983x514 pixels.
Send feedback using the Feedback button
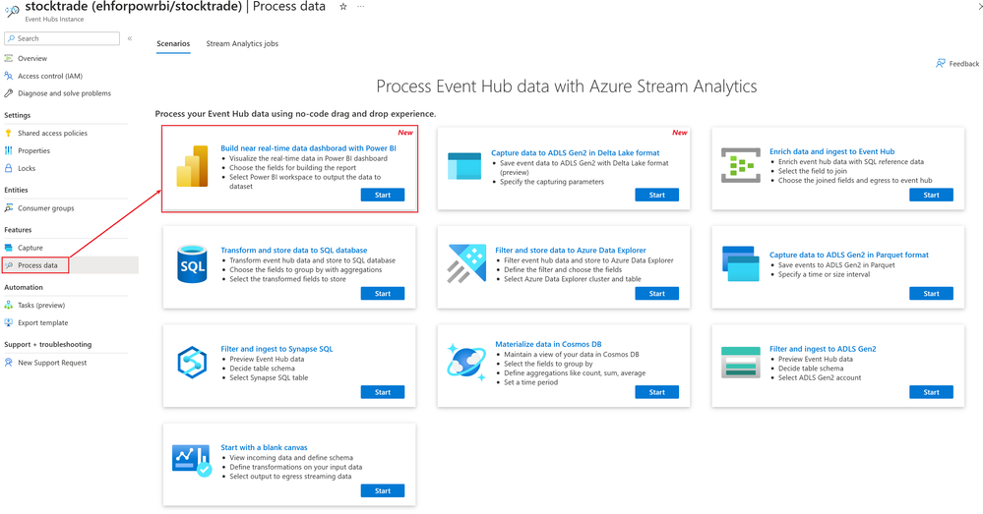(957, 64)
